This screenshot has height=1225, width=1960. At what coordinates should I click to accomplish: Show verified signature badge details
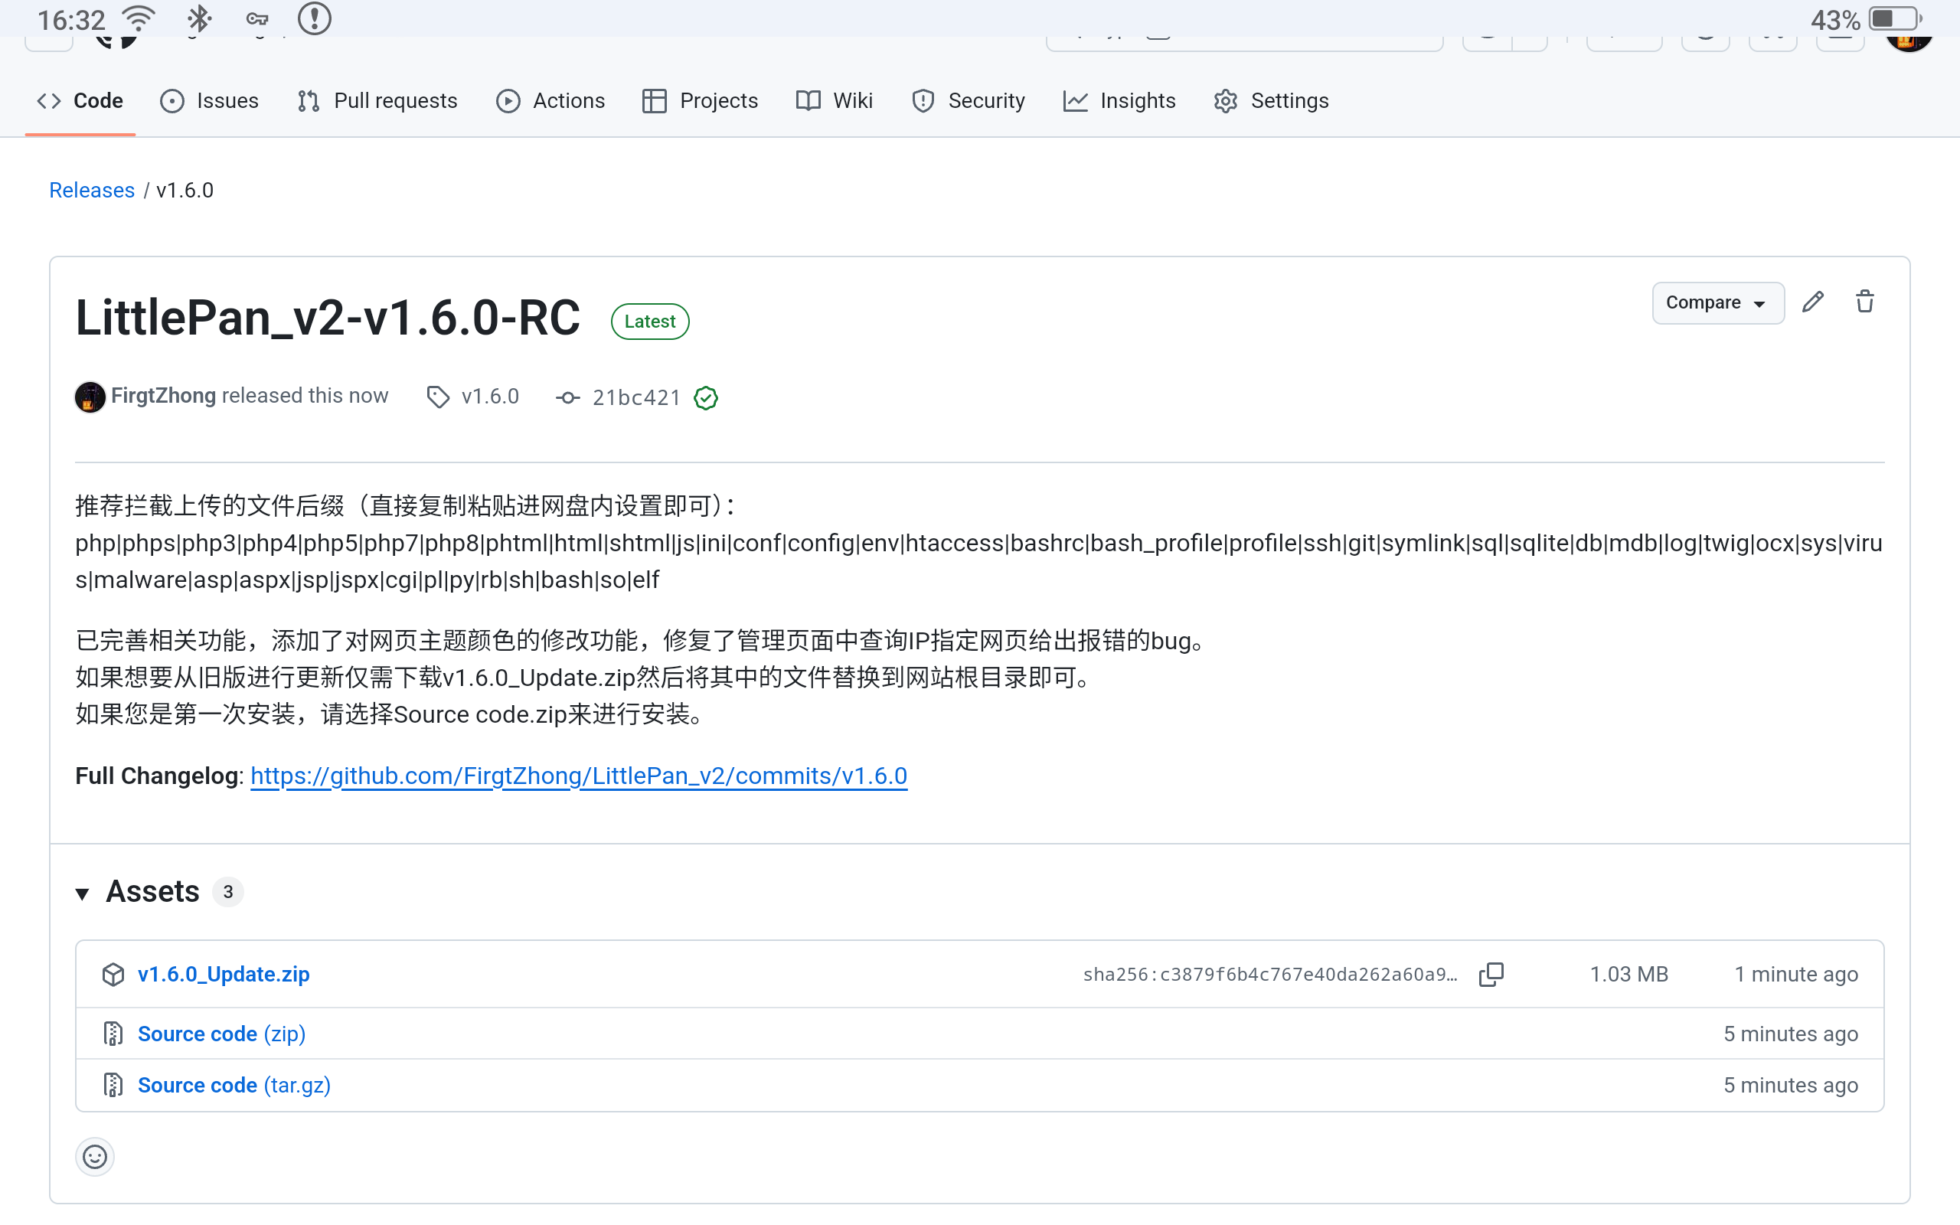coord(706,398)
